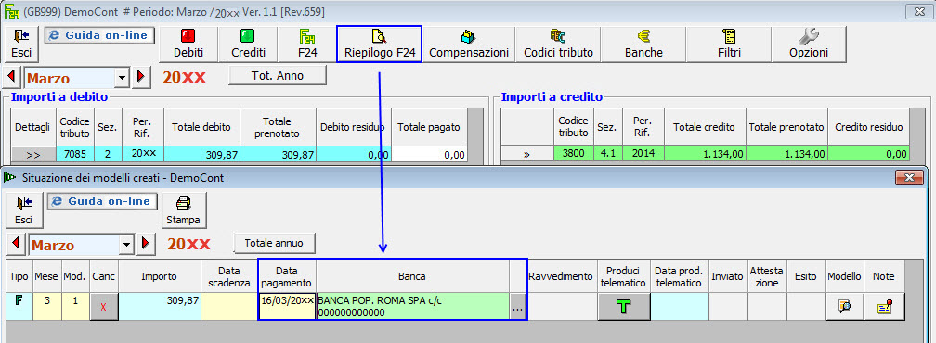Click the Stampa print button
The image size is (936, 343).
click(x=183, y=210)
